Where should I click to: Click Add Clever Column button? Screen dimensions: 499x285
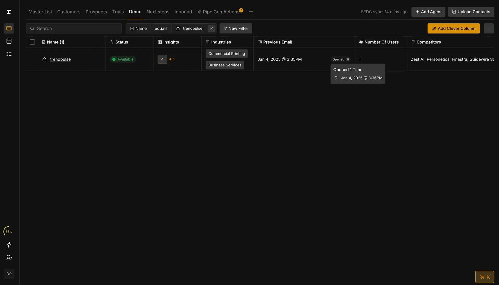(454, 28)
